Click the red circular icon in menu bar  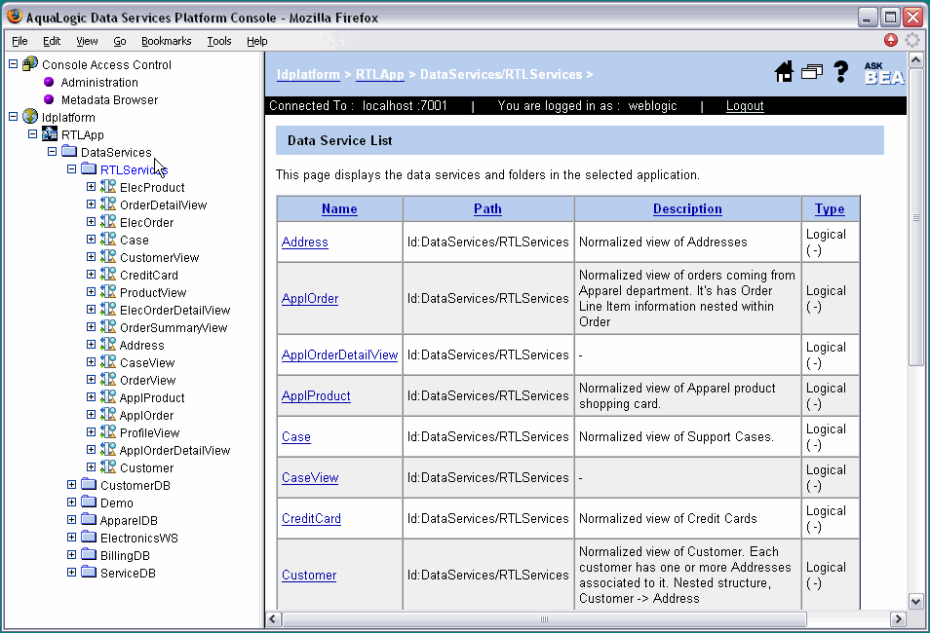pyautogui.click(x=891, y=40)
